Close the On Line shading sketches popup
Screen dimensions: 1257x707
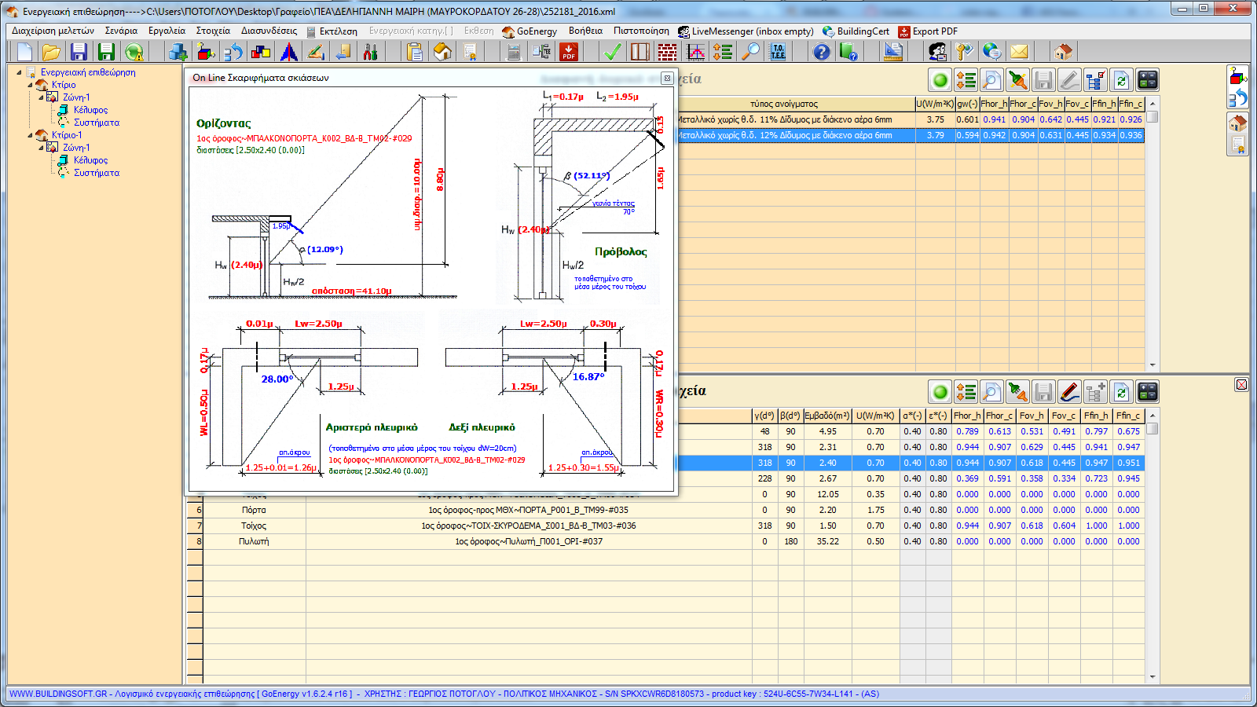pos(667,78)
